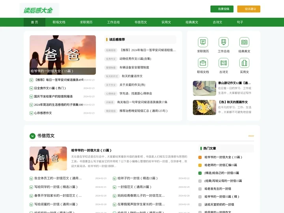284x213 pixels.
Task: Click the 热门文章 section heading
Action: 209,149
